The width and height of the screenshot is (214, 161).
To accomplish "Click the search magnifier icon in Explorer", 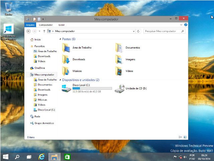I will (x=183, y=31).
